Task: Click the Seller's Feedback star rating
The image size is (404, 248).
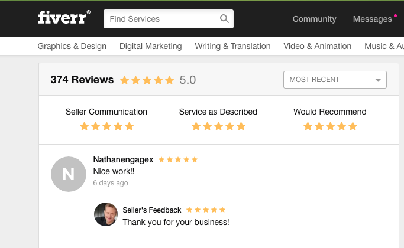Action: pyautogui.click(x=206, y=210)
